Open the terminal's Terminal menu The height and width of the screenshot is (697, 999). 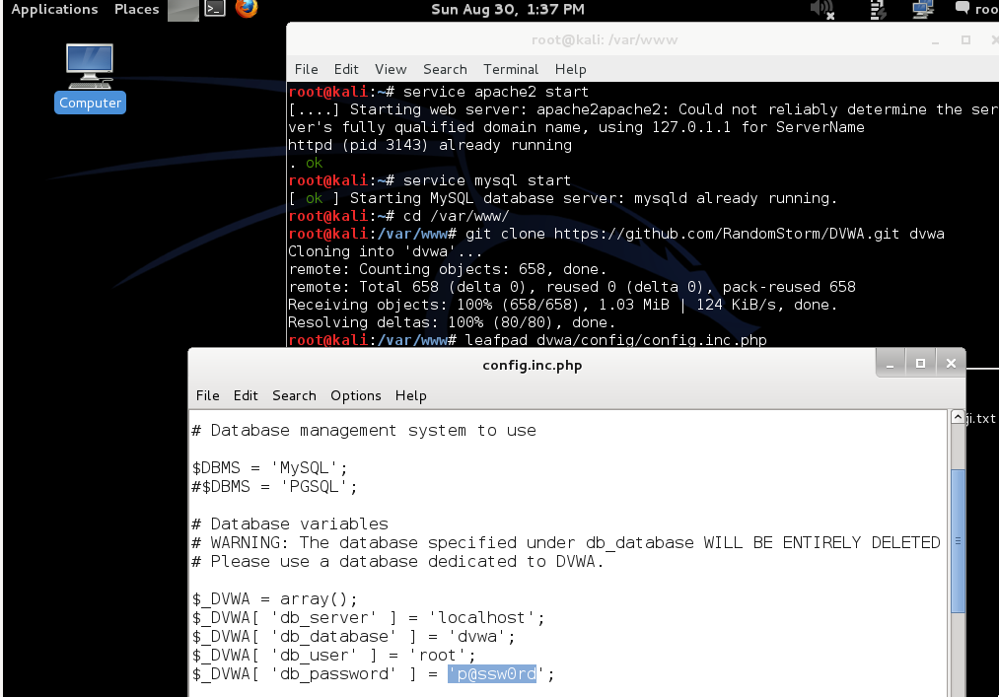tap(511, 69)
